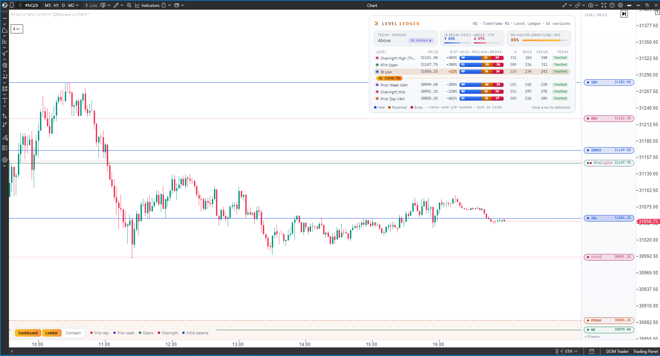Switch to the D daily timeframe
The image size is (660, 356).
[x=63, y=5]
